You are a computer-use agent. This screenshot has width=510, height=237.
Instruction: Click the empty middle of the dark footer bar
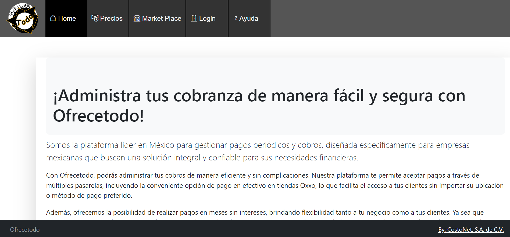pyautogui.click(x=242, y=229)
